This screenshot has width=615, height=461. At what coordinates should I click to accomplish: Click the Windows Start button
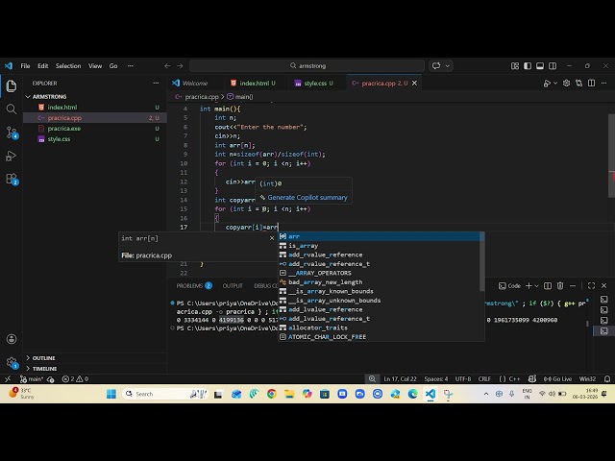(111, 394)
